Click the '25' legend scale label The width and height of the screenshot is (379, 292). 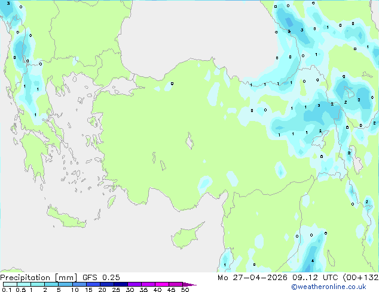click(116, 290)
